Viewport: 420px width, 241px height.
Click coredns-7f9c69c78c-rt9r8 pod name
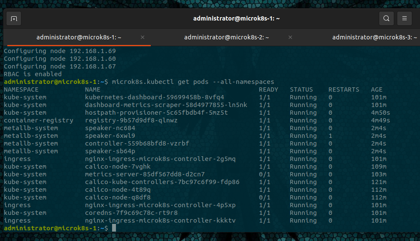click(x=131, y=213)
